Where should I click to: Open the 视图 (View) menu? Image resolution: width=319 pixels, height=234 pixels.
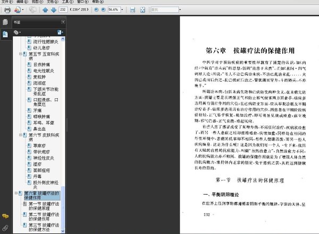point(37,2)
